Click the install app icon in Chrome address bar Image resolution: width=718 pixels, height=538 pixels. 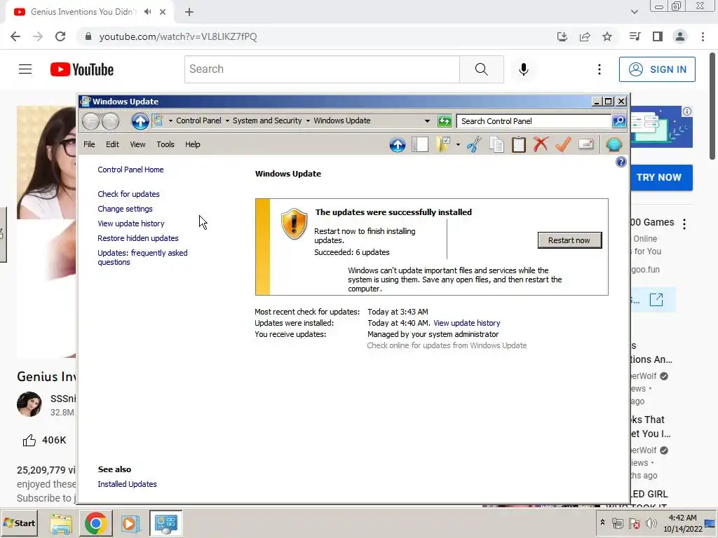click(x=562, y=36)
